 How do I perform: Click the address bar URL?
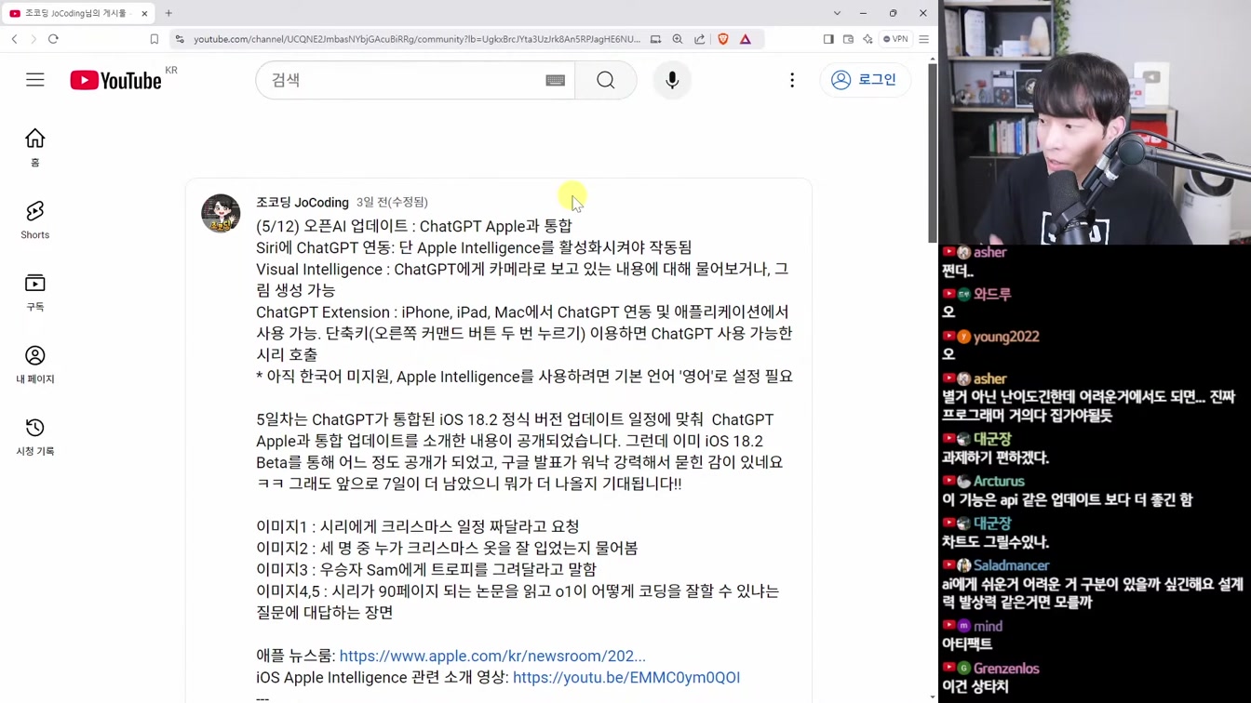416,39
